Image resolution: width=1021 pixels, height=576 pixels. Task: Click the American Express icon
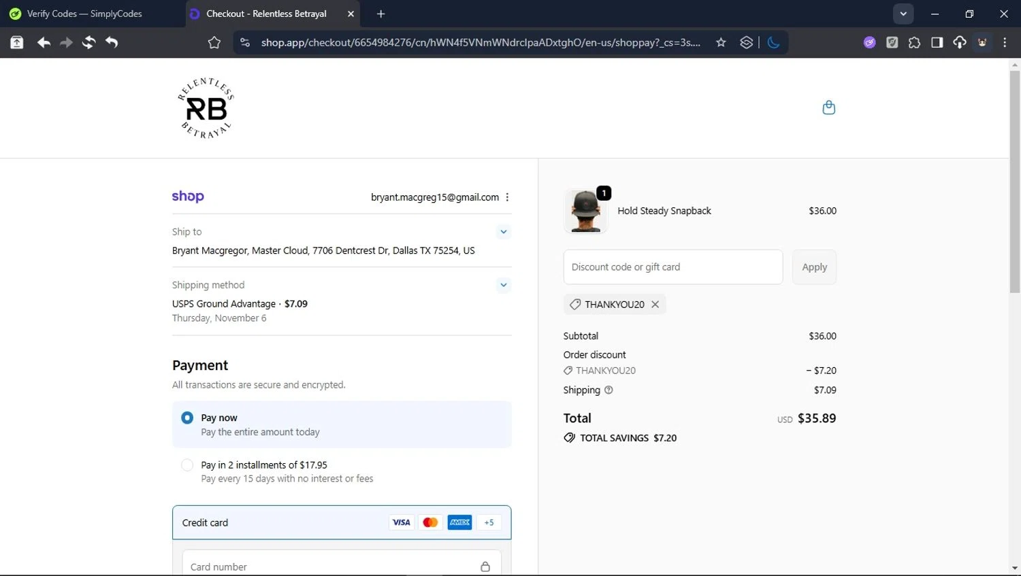459,522
